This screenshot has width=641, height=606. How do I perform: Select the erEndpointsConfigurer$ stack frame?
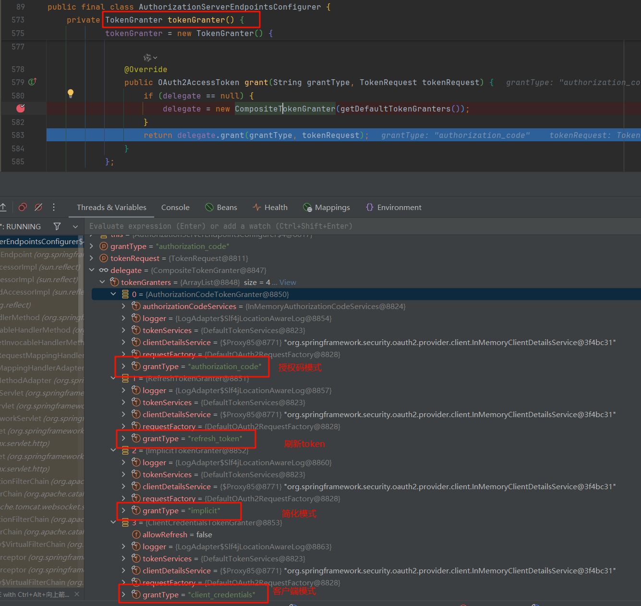point(42,241)
